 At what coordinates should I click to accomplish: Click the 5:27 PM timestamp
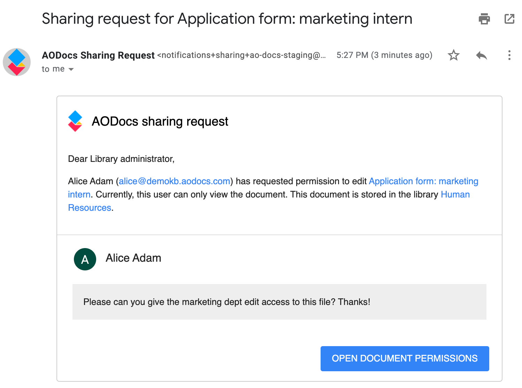tap(384, 55)
